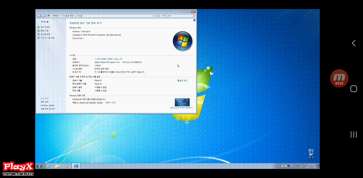Click the control panel icon in address bar
This screenshot has height=178, width=363.
click(48, 16)
